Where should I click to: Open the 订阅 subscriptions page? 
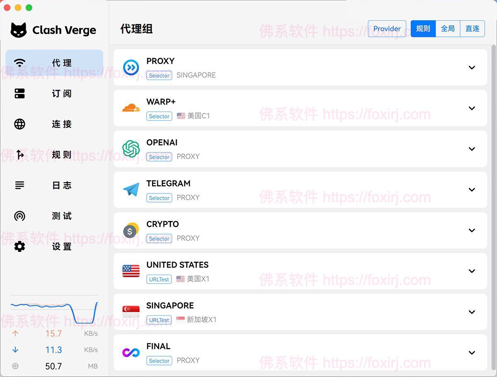54,94
